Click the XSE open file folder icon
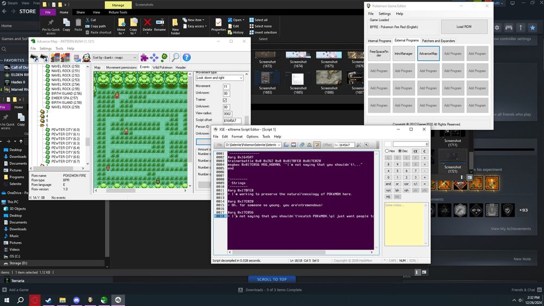The width and height of the screenshot is (544, 306). [286, 145]
